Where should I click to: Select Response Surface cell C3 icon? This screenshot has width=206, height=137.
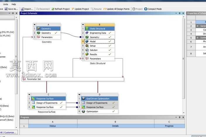click(x=33, y=107)
